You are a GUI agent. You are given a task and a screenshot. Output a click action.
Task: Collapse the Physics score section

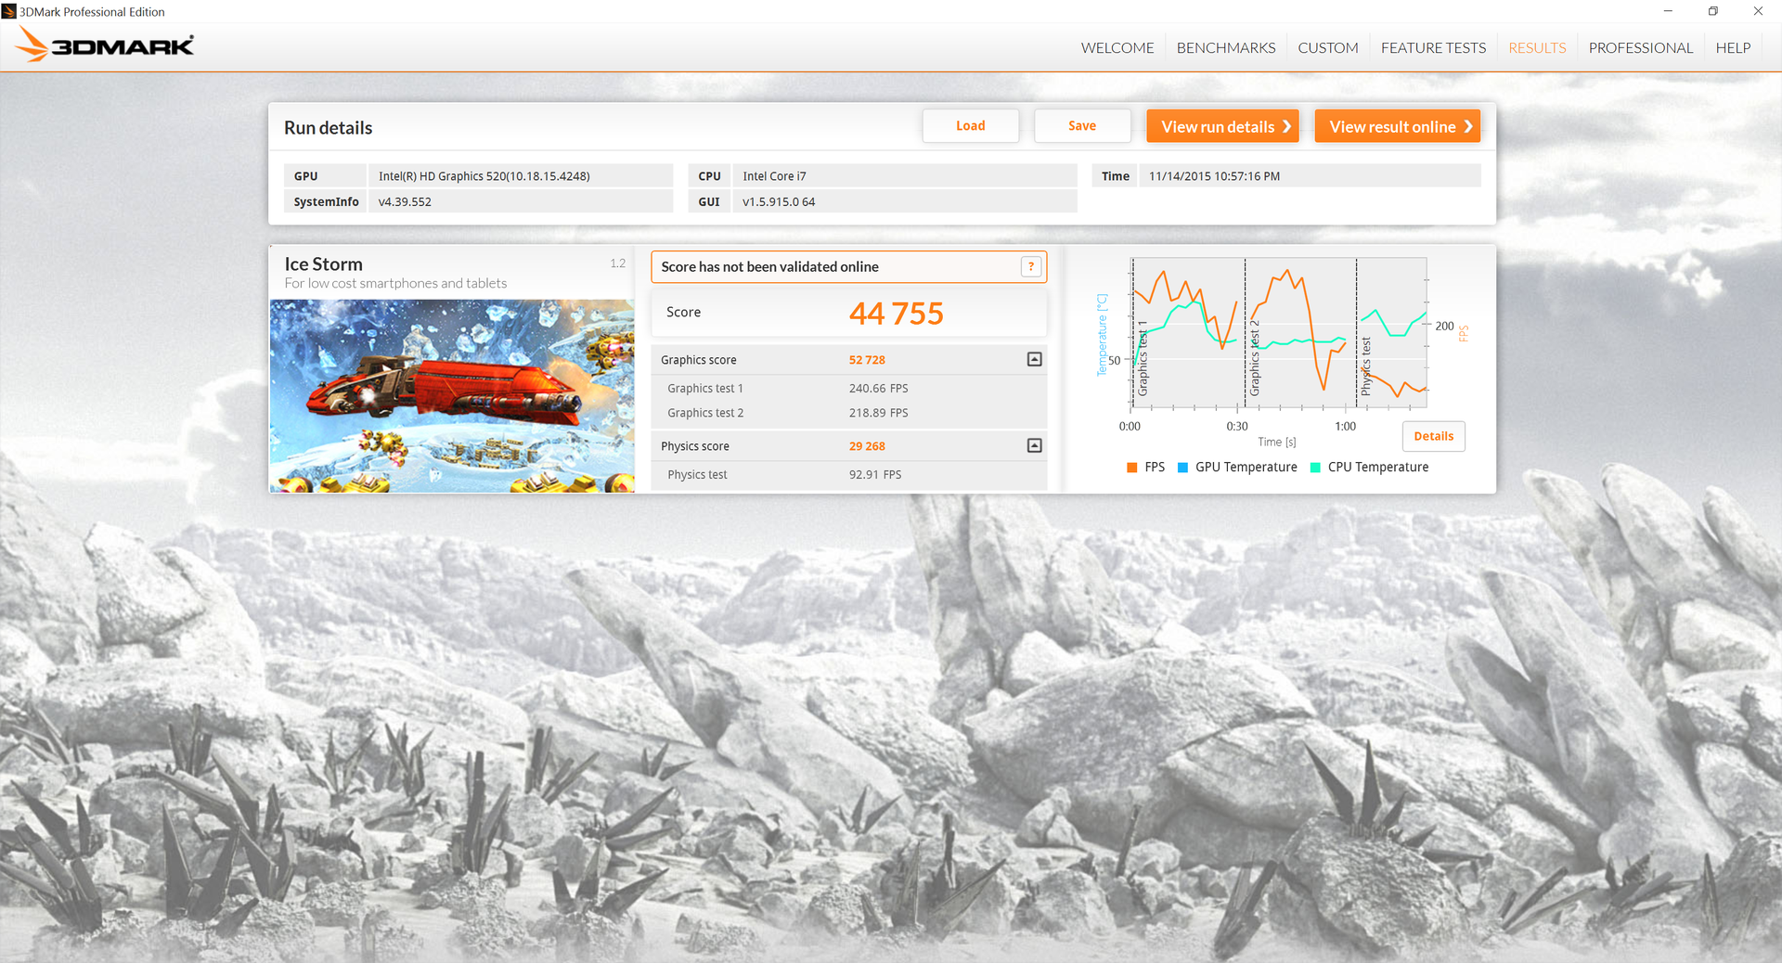(1034, 446)
